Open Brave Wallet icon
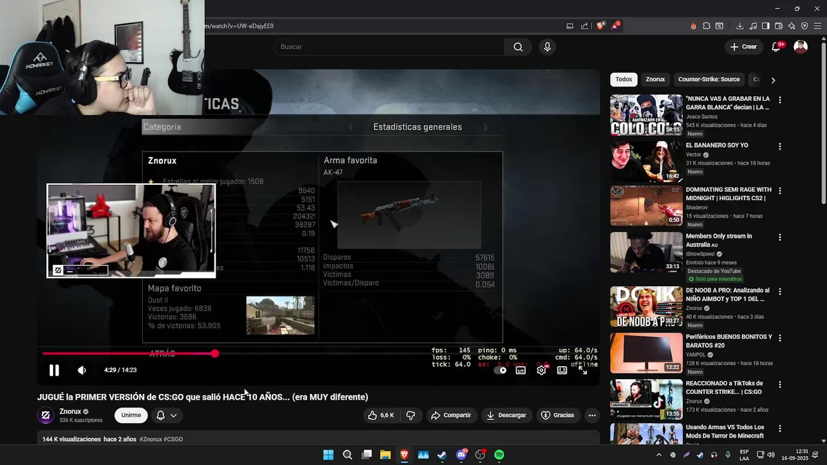Screen dimensions: 827x465 click(x=779, y=26)
